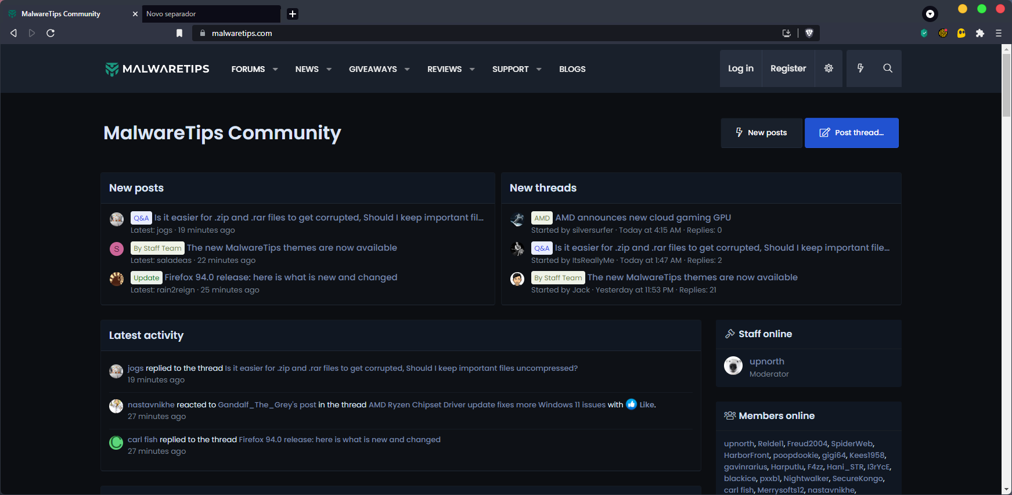Click the Register button
1012x495 pixels.
[788, 68]
